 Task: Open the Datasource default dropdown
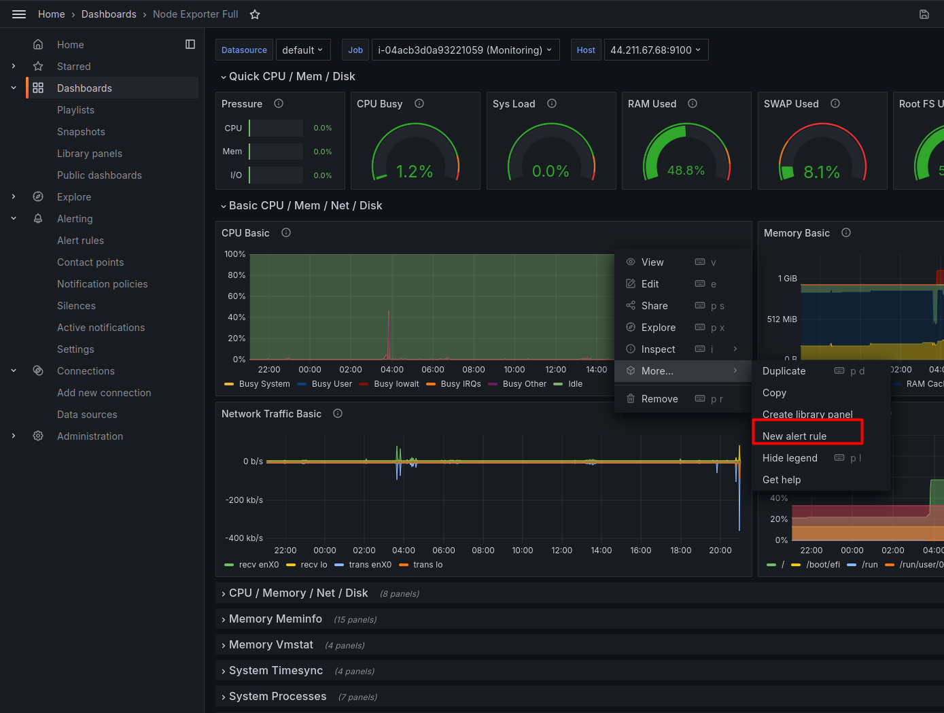(x=303, y=50)
